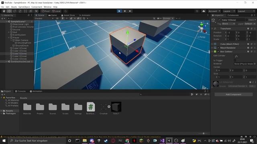Toggle scene lighting bulb icon
Screen dimensions: 257x144
point(63,18)
